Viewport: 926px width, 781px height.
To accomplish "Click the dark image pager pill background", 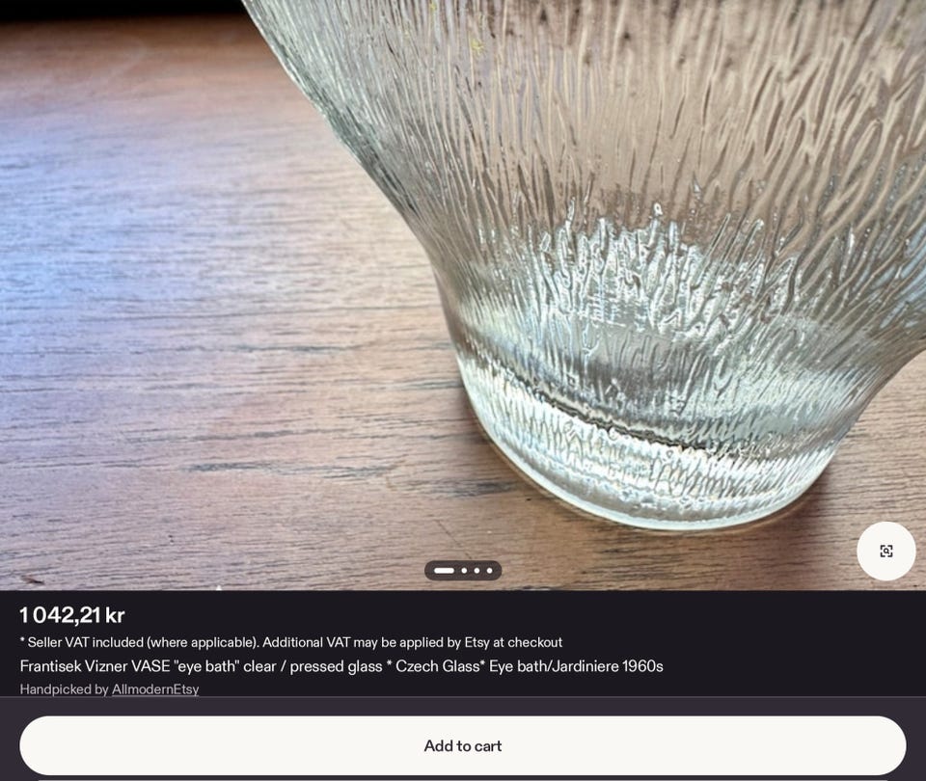I will coord(463,570).
